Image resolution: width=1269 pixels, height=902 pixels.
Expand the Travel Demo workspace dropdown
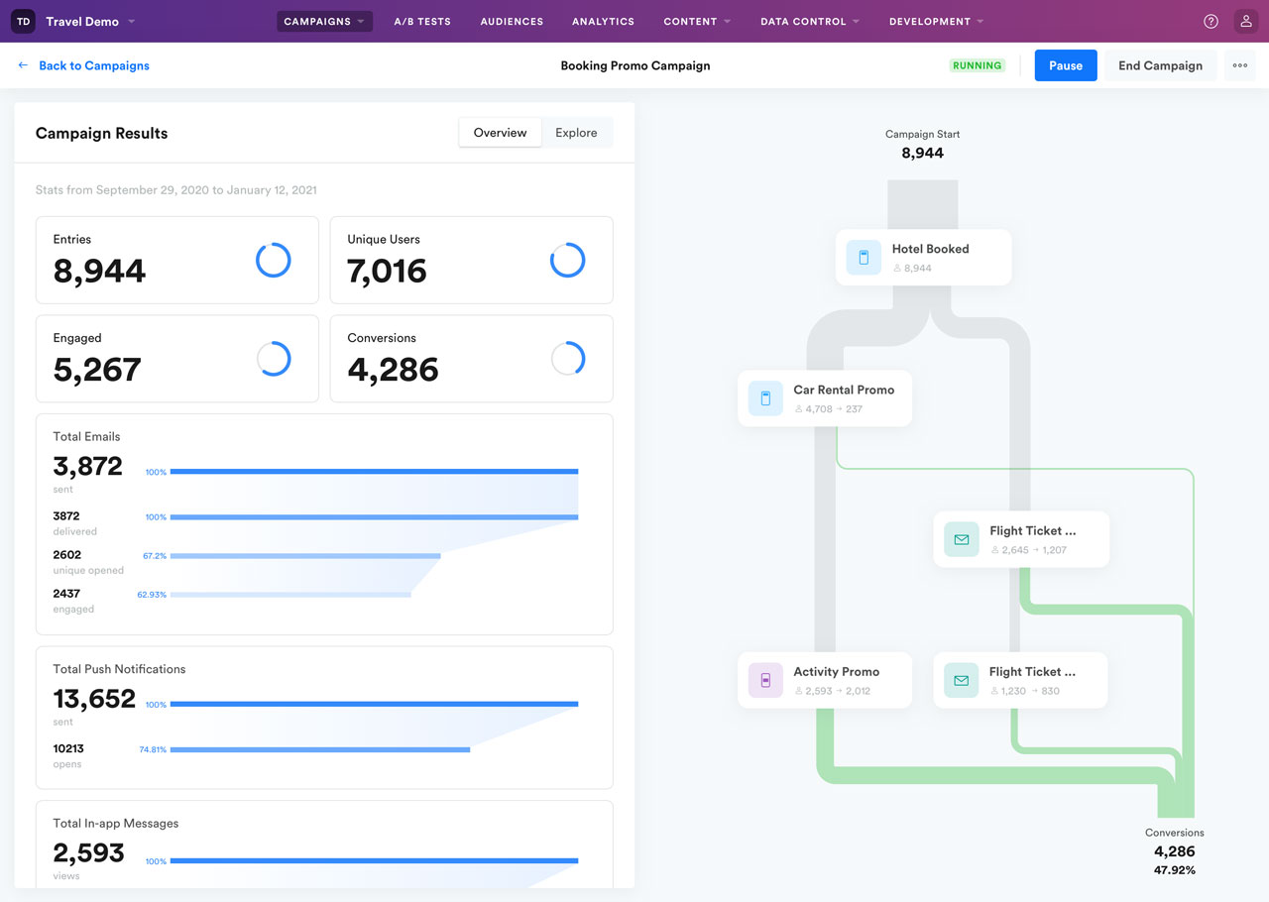[x=132, y=22]
